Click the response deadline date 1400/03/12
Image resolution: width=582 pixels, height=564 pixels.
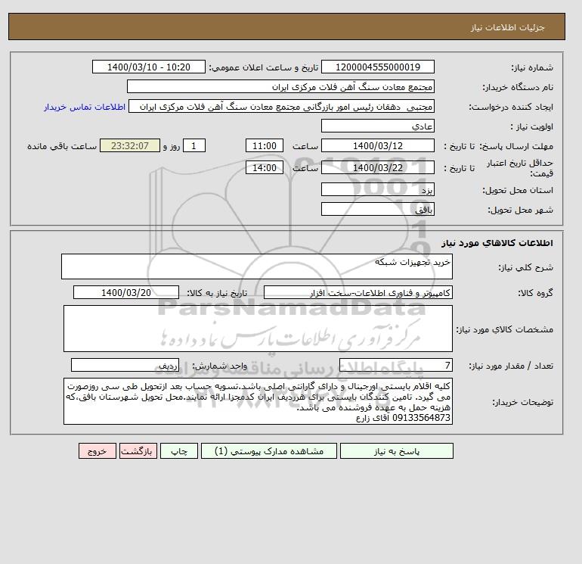coord(378,146)
